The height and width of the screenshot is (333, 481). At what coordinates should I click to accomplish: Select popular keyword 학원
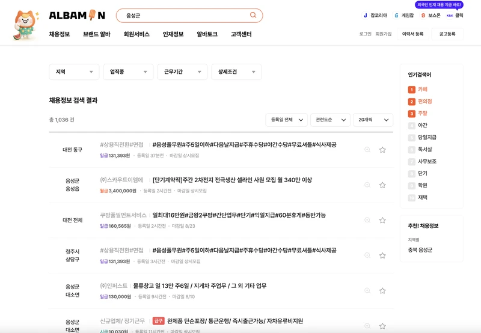(x=423, y=185)
